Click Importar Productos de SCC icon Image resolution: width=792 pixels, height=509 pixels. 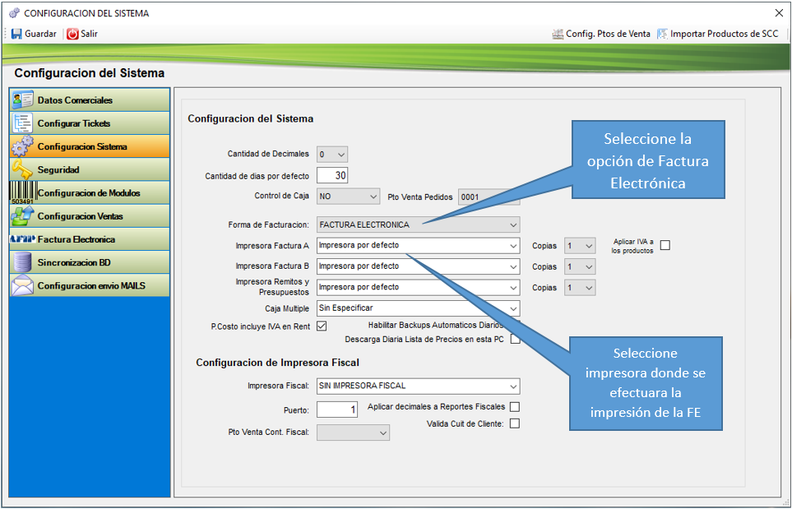coord(662,34)
